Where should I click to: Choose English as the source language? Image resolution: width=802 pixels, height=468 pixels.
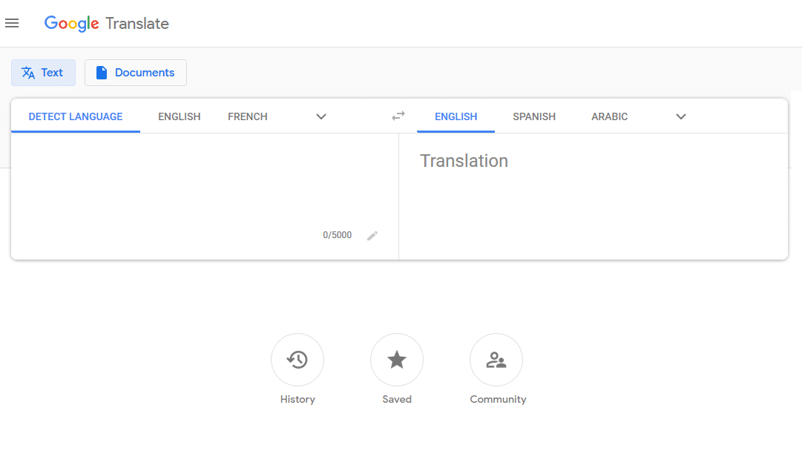click(180, 116)
